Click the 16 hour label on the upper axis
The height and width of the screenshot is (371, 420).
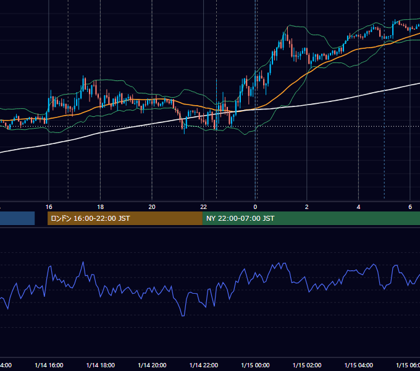point(49,207)
